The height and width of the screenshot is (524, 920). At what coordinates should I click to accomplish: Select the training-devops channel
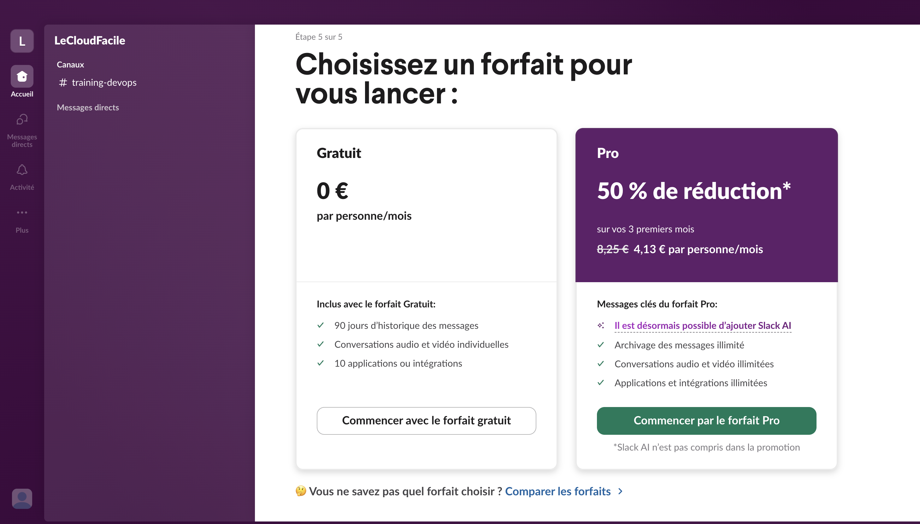point(104,83)
